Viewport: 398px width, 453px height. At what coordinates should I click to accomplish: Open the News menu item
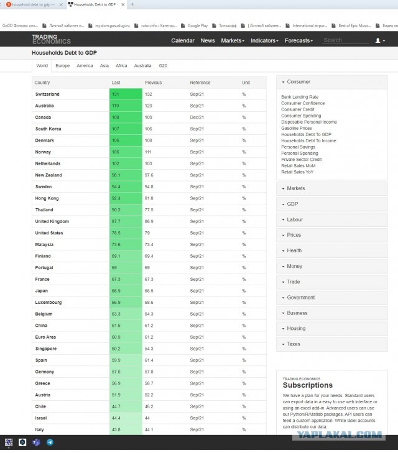point(208,41)
